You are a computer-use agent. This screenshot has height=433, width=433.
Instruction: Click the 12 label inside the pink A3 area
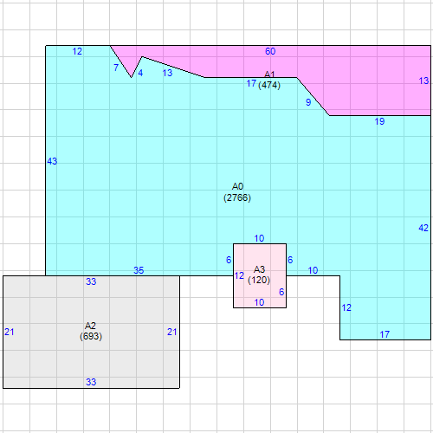tap(239, 275)
